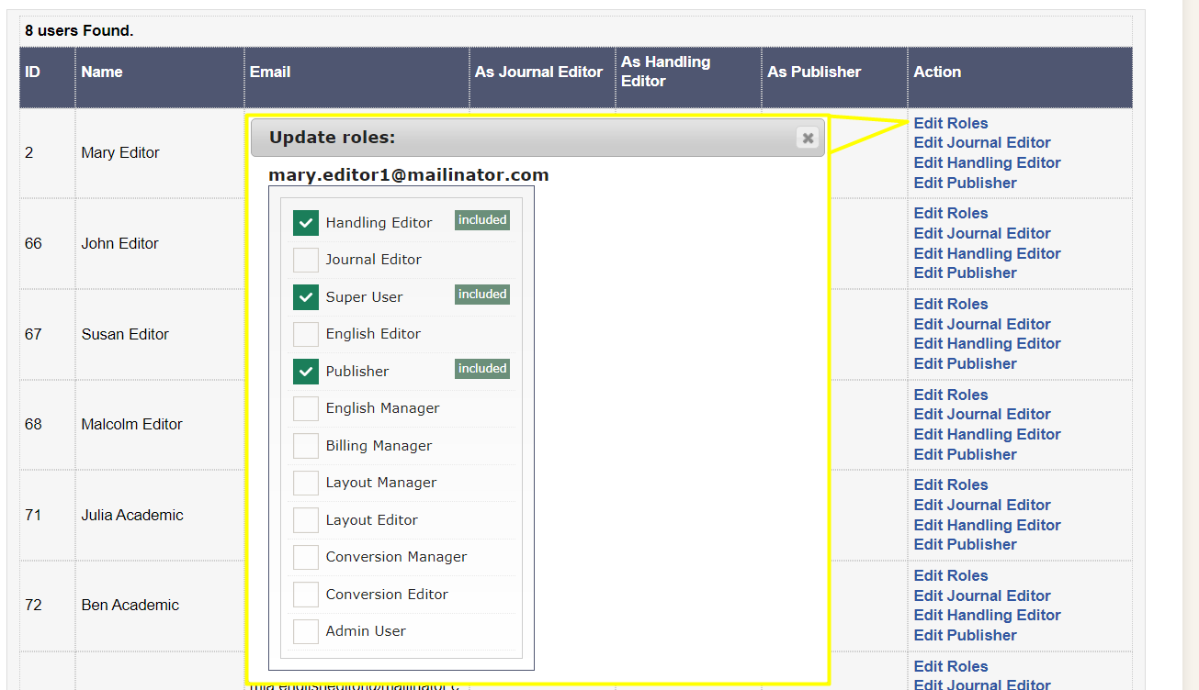Uncheck the Handling Editor role checkbox

click(x=306, y=223)
